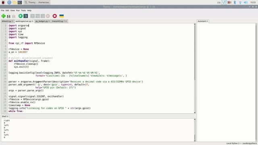The image size is (258, 145).
Task: Open the Help menu
Action: [x=29, y=10]
